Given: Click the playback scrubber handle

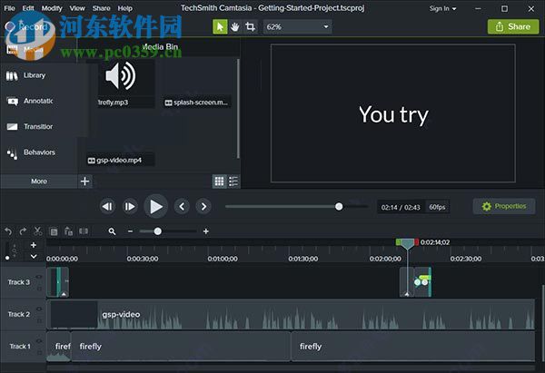Looking at the screenshot, I should point(339,207).
